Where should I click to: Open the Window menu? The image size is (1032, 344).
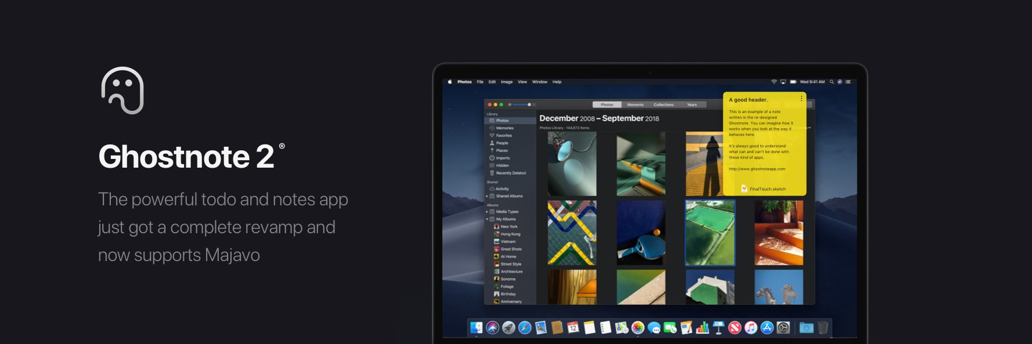tap(540, 82)
